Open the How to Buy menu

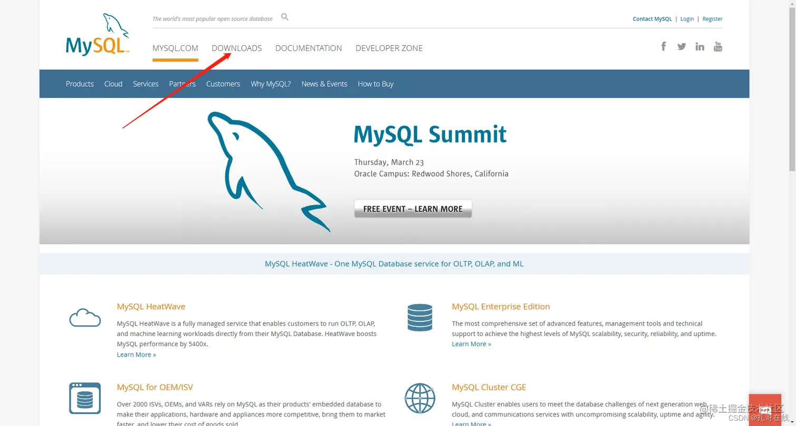[x=375, y=84]
